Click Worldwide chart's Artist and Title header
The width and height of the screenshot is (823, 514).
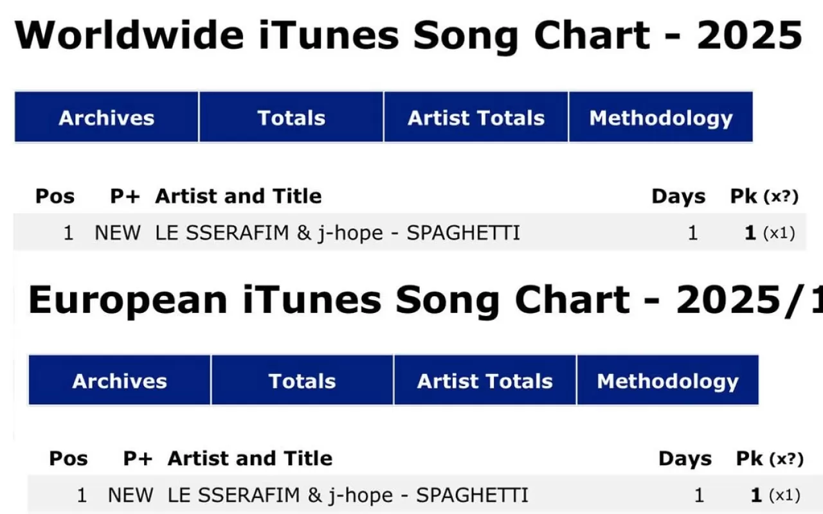[239, 196]
